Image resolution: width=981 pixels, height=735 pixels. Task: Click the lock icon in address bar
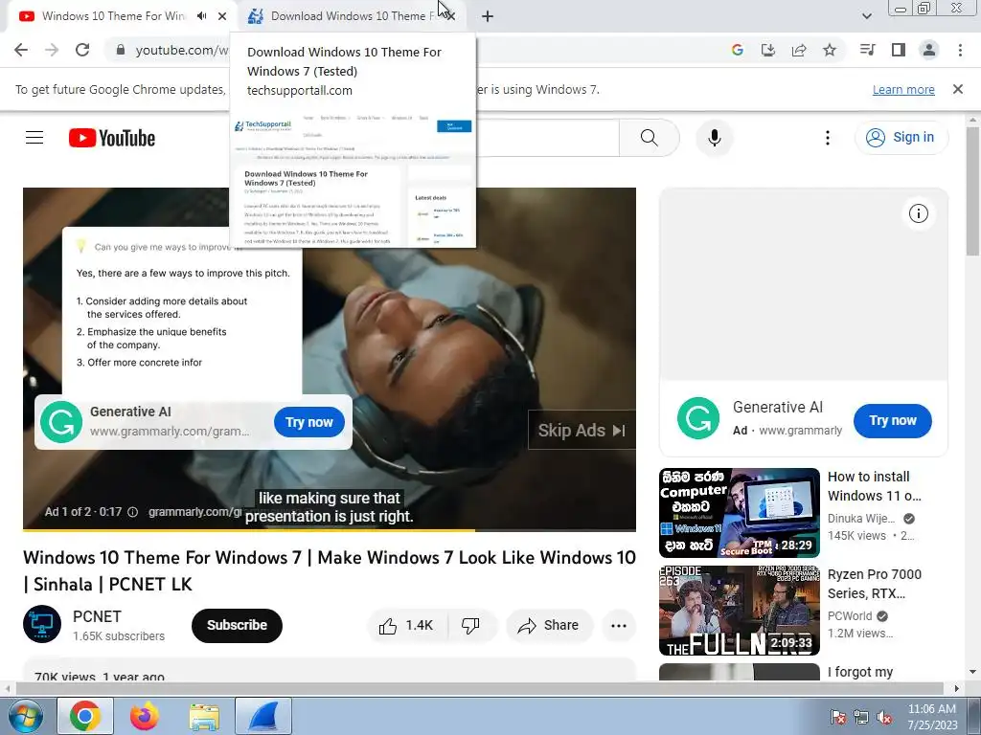tap(121, 50)
